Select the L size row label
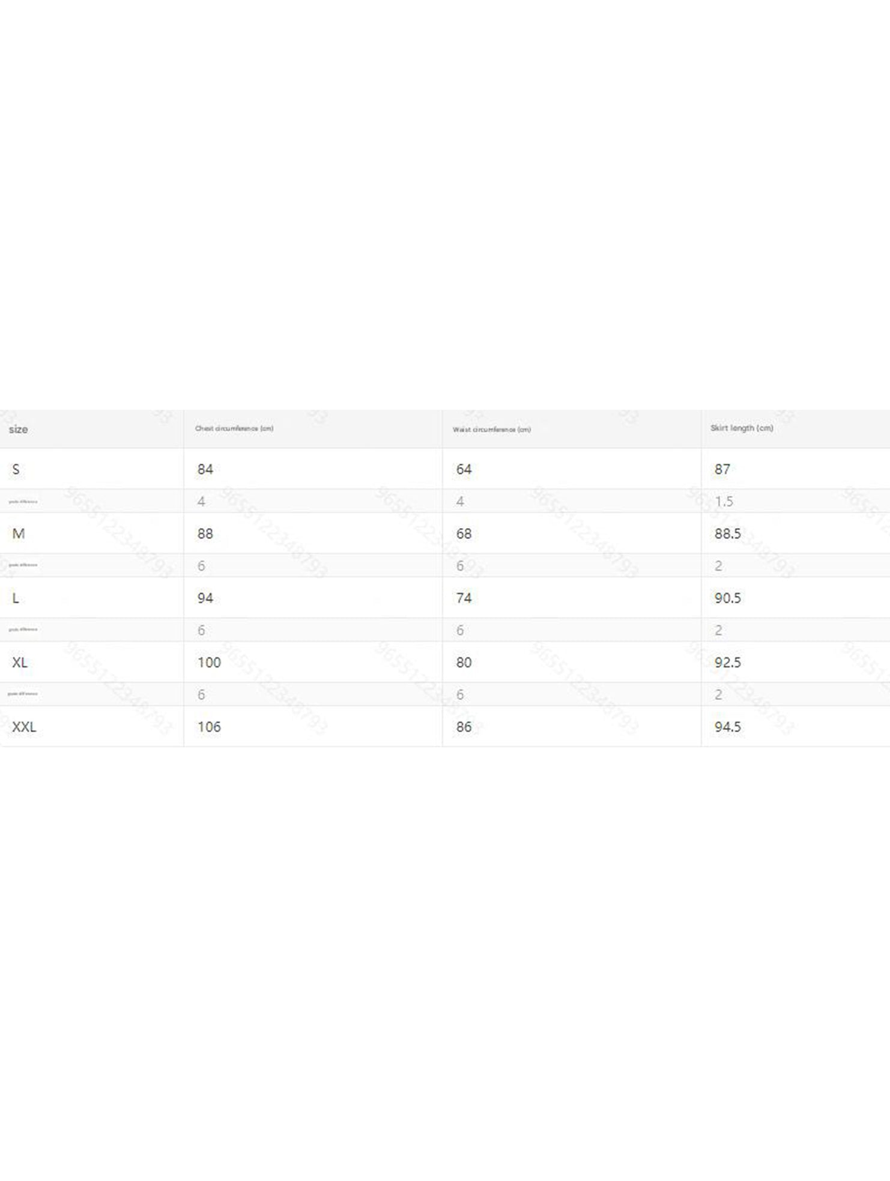Screen dimensions: 890x1181 coord(16,598)
